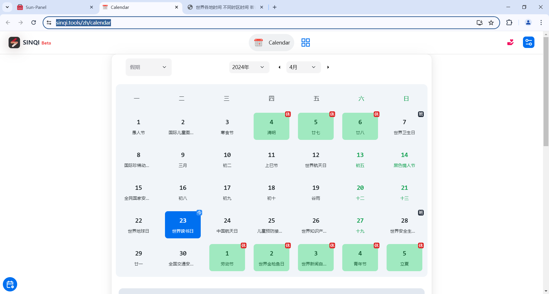This screenshot has width=549, height=294.
Task: Open the browser profile icon
Action: tap(528, 23)
